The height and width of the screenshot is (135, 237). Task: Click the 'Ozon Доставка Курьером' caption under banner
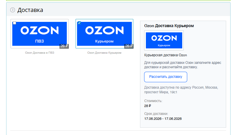tap(104, 53)
